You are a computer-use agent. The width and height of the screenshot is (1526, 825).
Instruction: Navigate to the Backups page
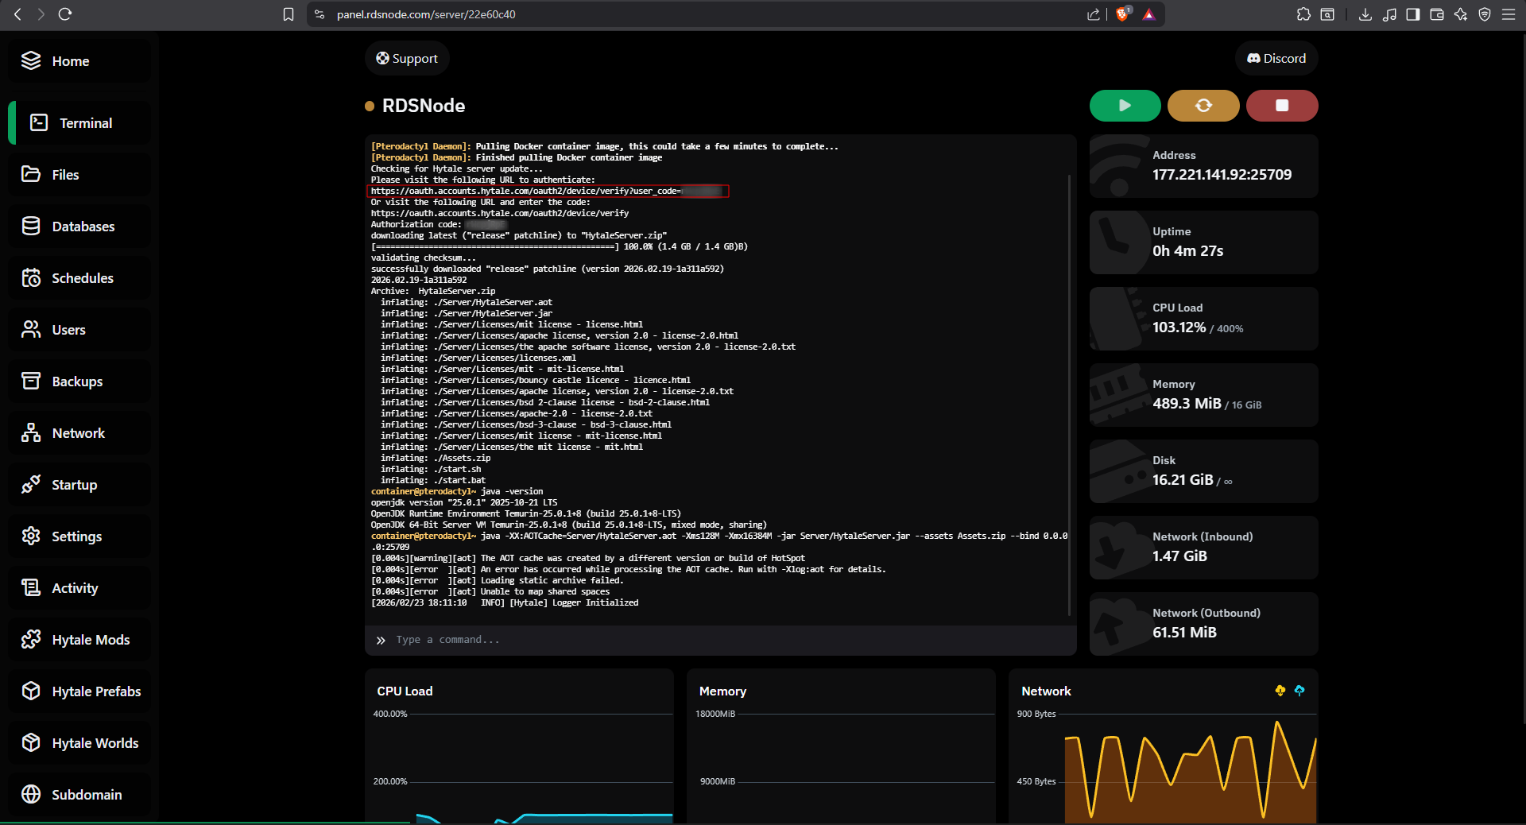pos(77,382)
